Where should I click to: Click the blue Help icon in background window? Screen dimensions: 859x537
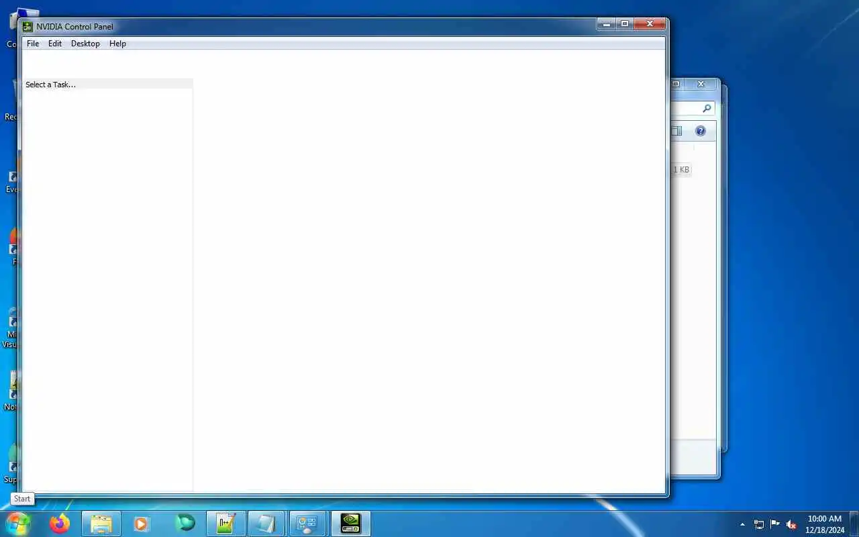[x=701, y=131]
